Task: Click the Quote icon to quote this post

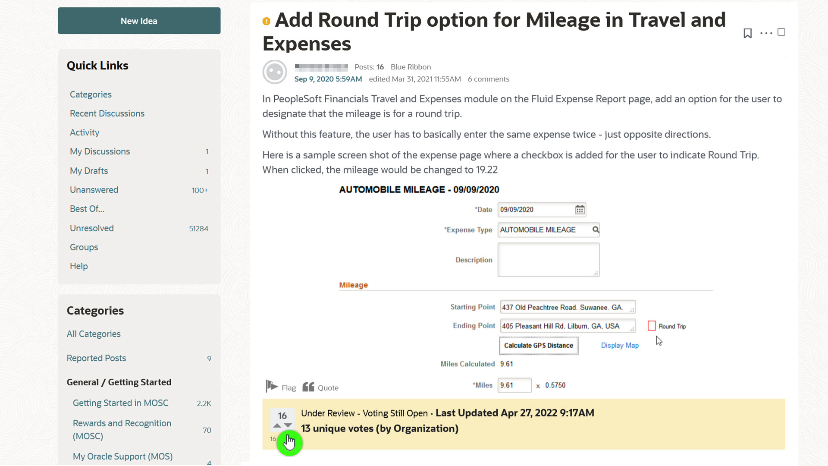Action: point(308,387)
